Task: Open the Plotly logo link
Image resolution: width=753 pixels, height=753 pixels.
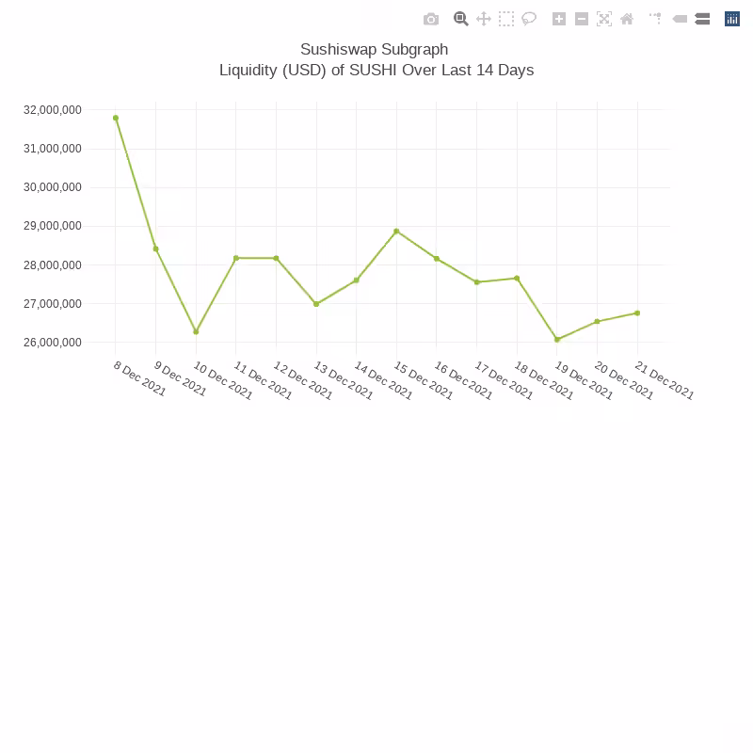Action: point(732,19)
